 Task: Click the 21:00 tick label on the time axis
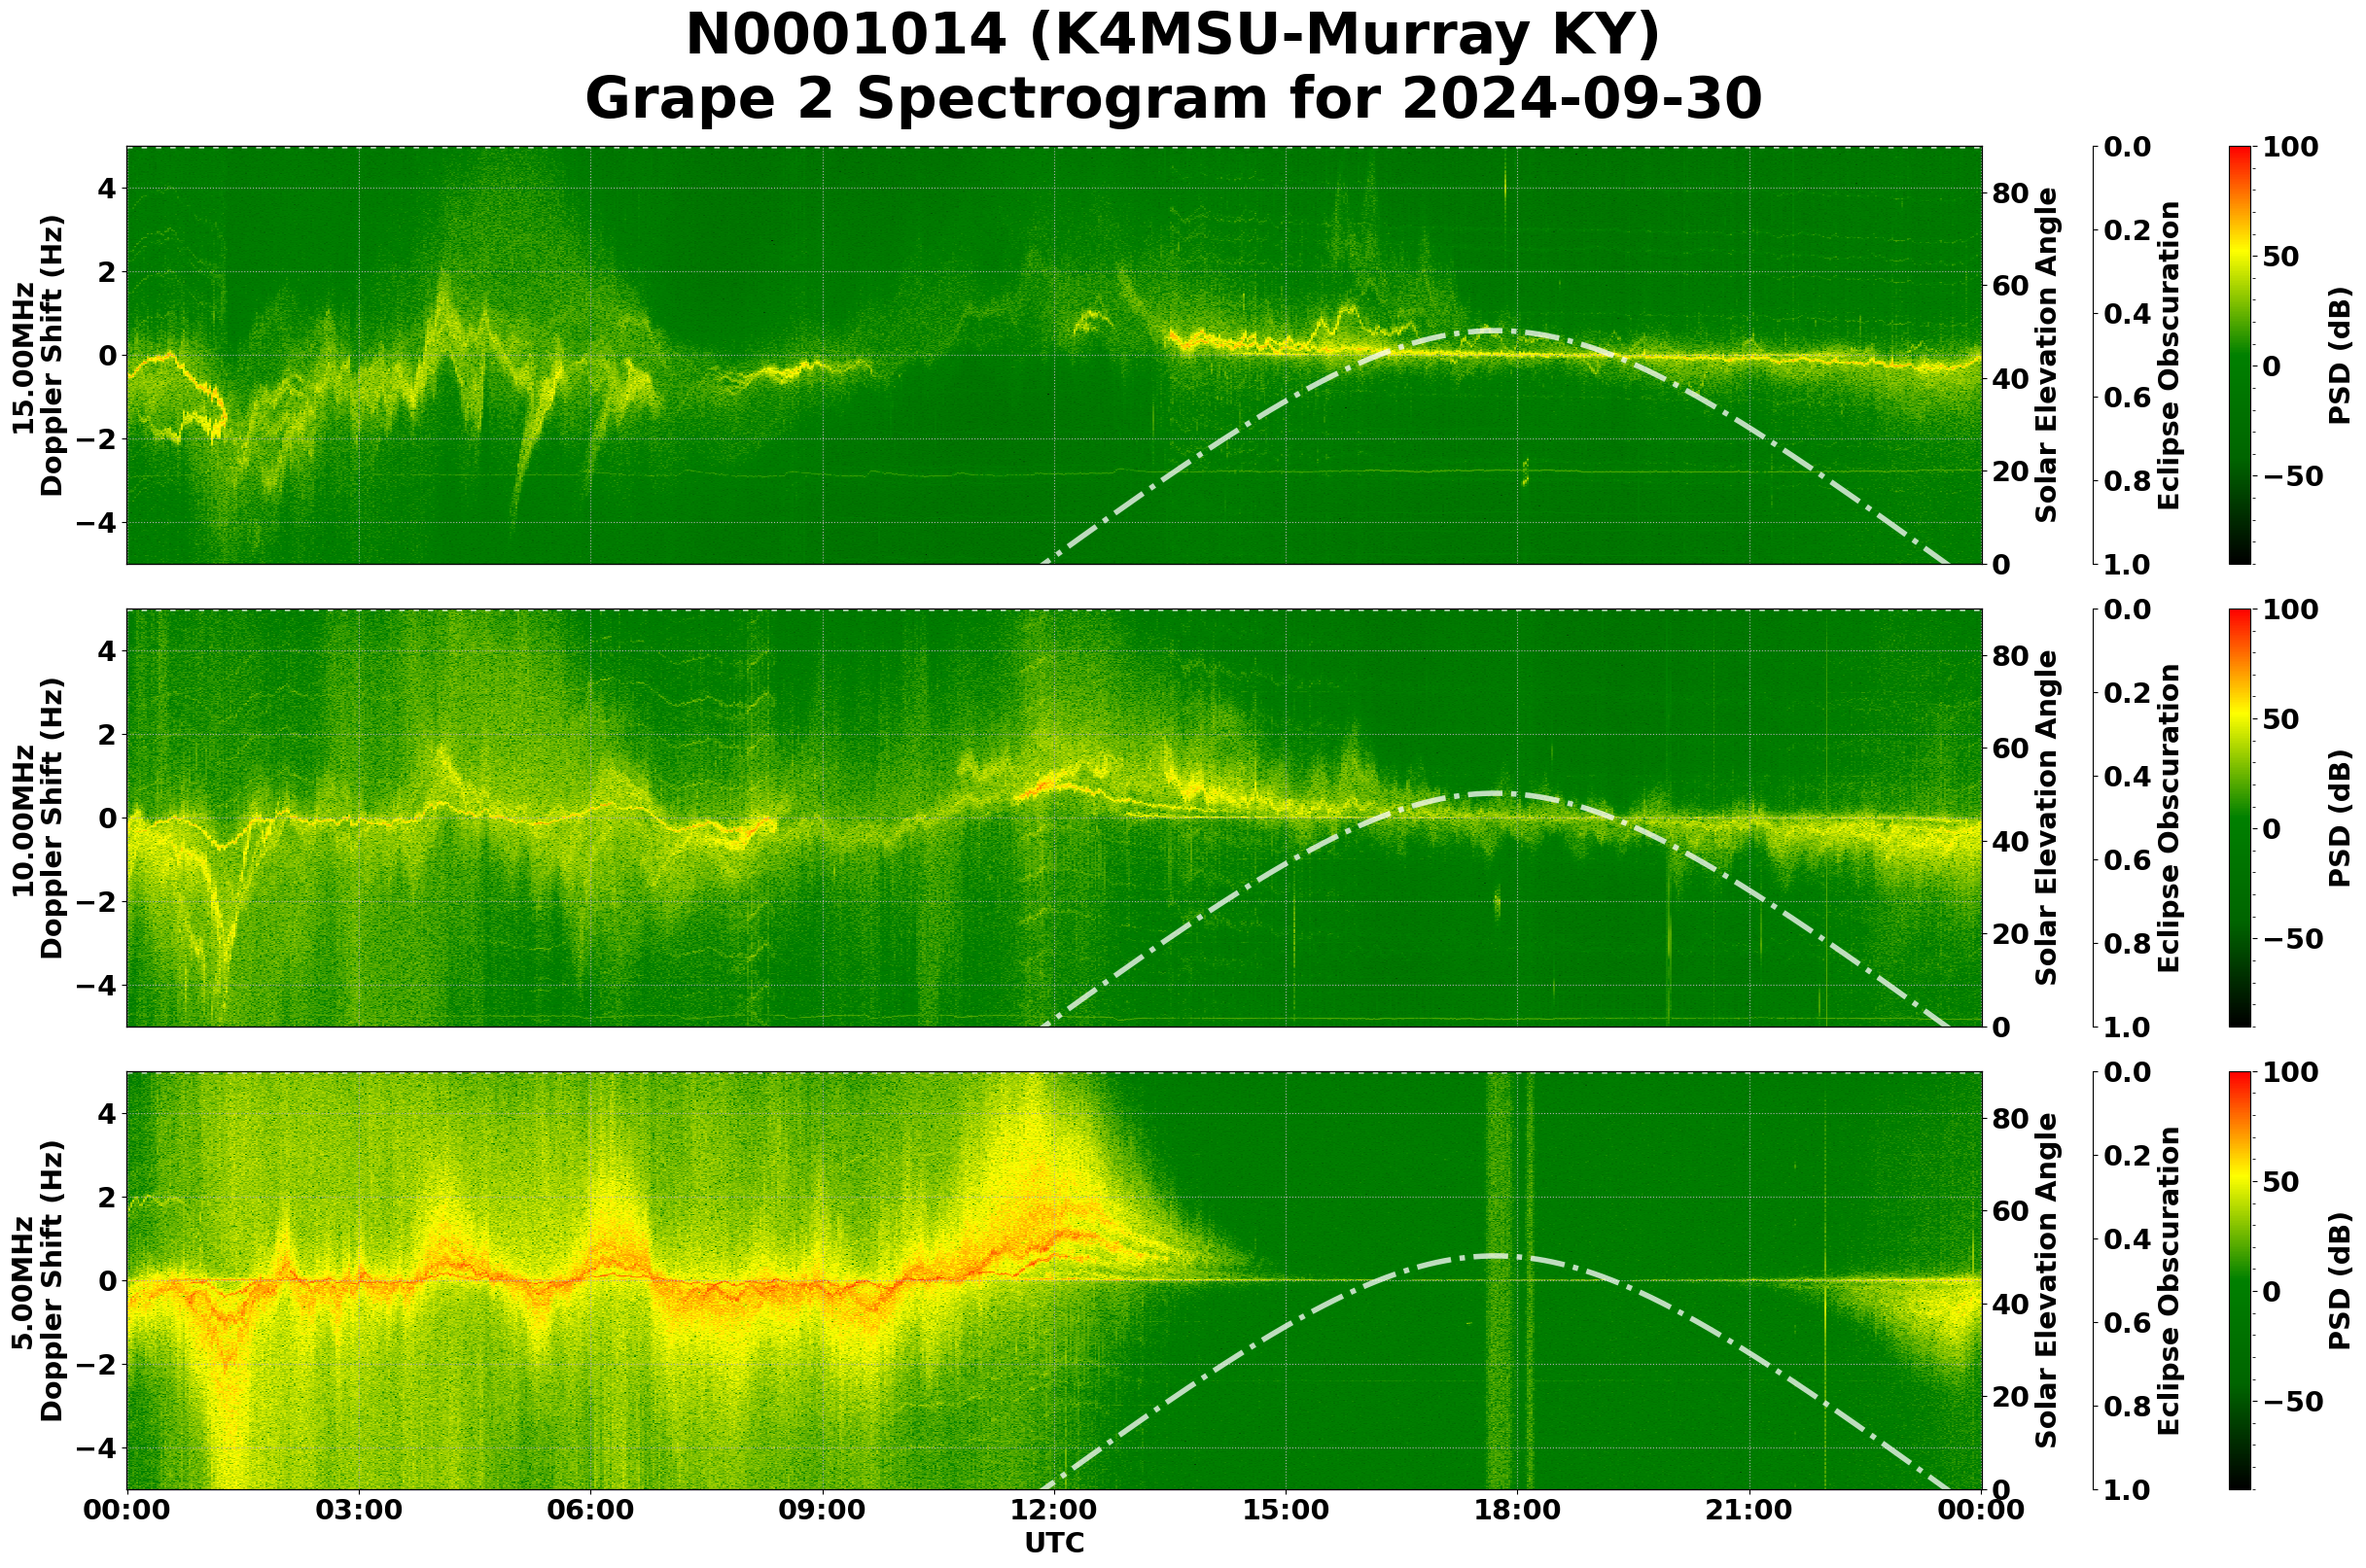1749,1510
